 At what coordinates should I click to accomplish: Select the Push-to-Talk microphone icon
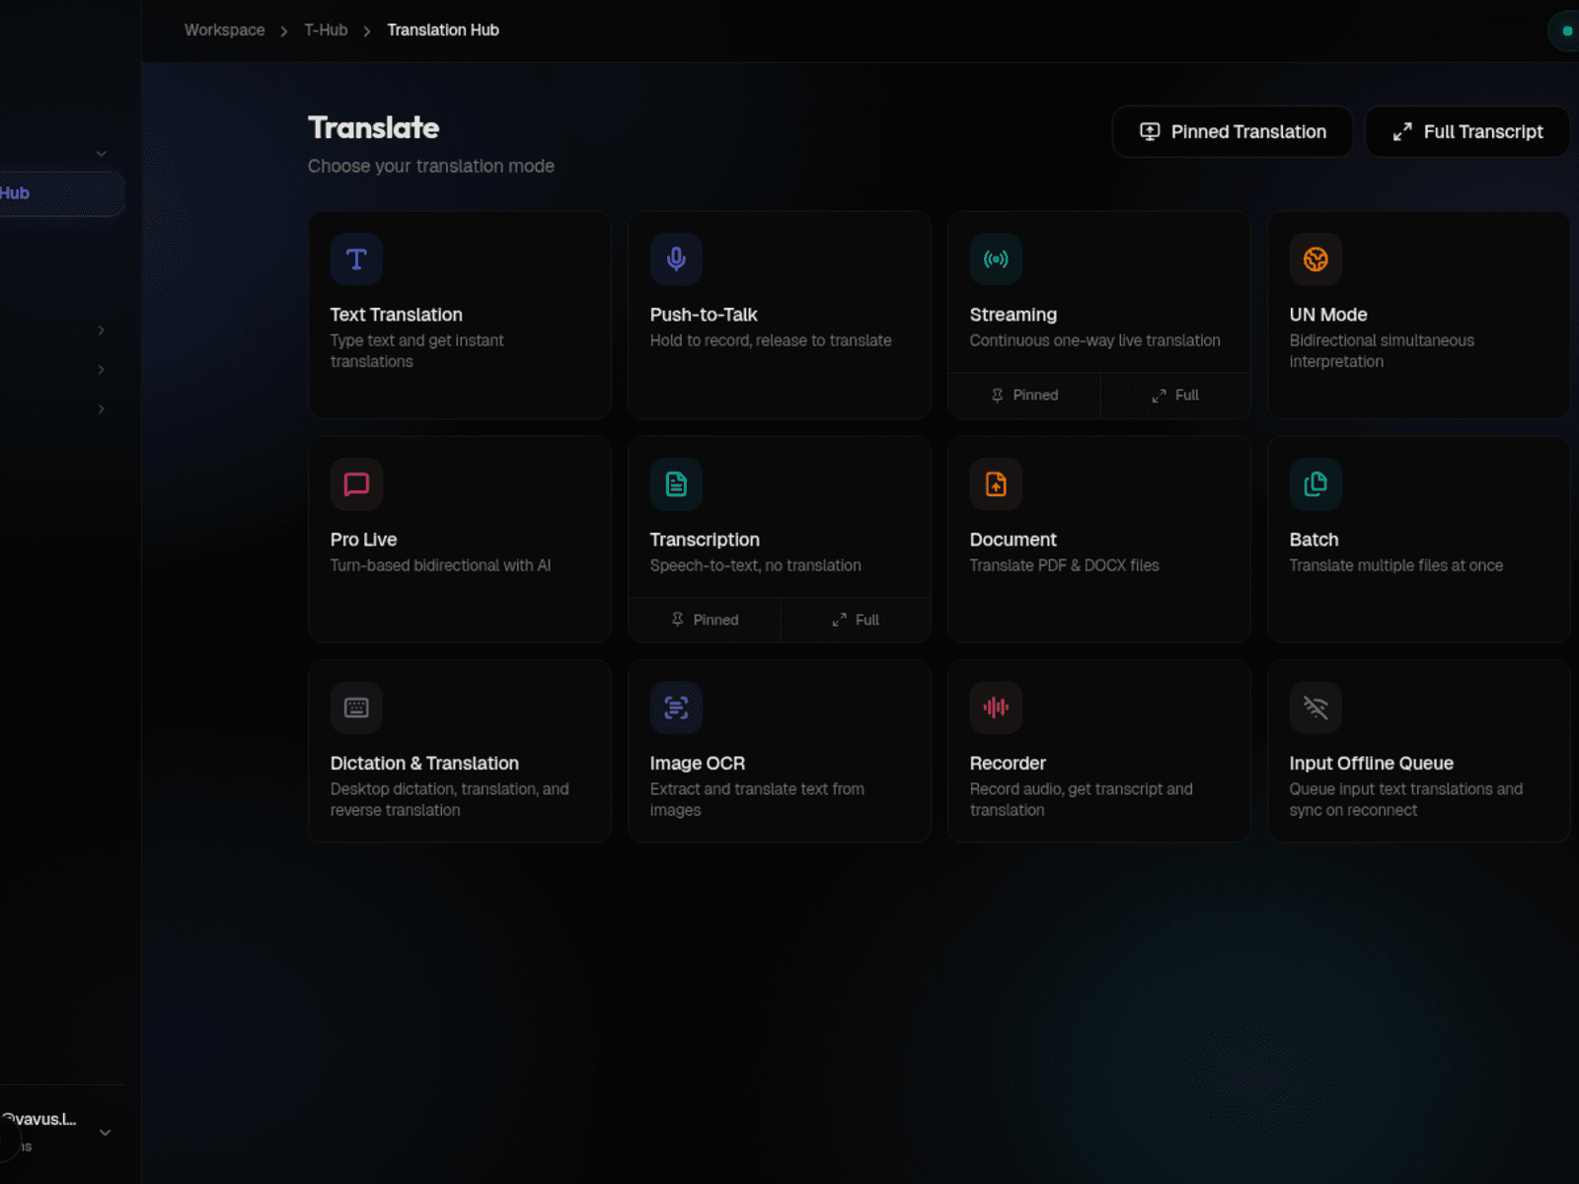coord(676,259)
